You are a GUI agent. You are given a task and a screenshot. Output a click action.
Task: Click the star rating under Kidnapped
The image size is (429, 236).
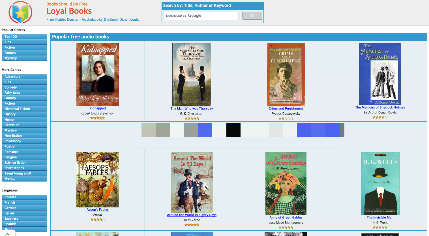point(98,118)
